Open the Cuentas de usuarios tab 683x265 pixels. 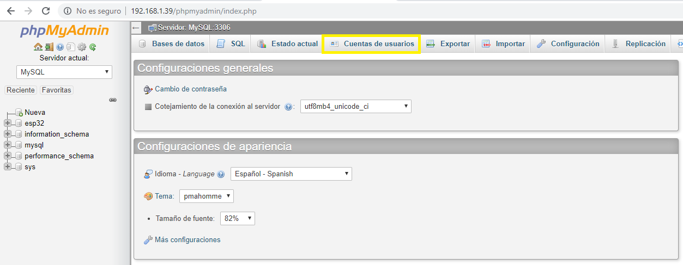click(372, 44)
